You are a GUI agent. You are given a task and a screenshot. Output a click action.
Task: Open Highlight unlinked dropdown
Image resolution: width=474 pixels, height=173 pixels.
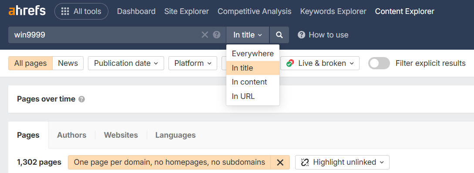click(342, 163)
